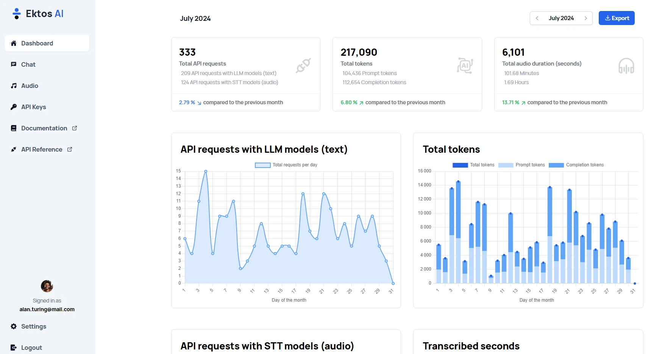Image resolution: width=651 pixels, height=354 pixels.
Task: Click the July 2024 page heading
Action: 195,19
